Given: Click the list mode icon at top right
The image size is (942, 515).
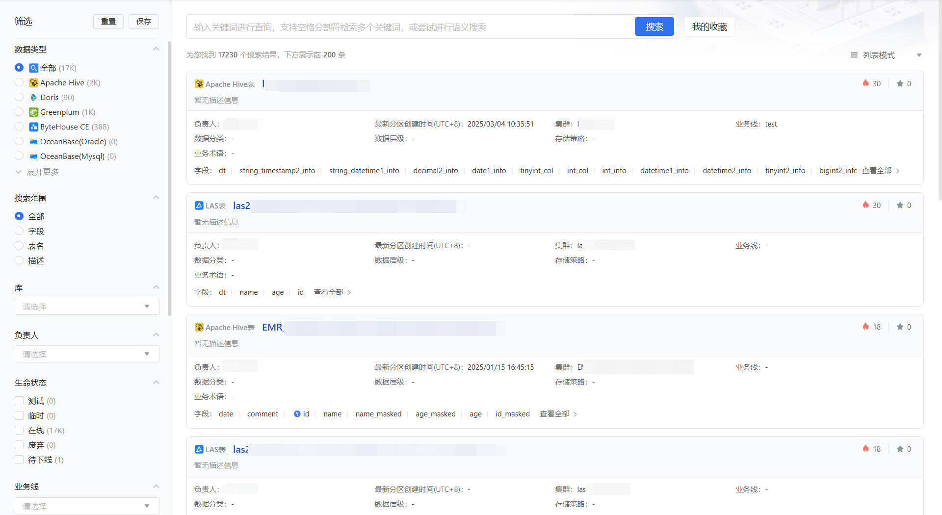Looking at the screenshot, I should pyautogui.click(x=854, y=55).
